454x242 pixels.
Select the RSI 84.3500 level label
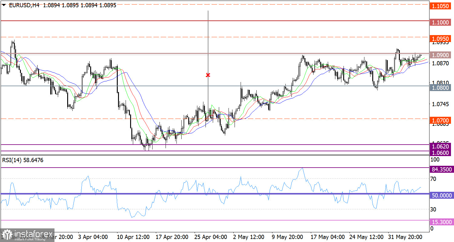click(441, 169)
